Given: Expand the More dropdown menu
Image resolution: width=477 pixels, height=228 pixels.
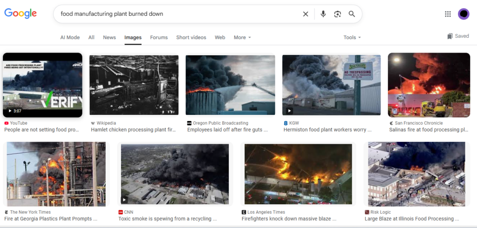Looking at the screenshot, I should pyautogui.click(x=242, y=38).
